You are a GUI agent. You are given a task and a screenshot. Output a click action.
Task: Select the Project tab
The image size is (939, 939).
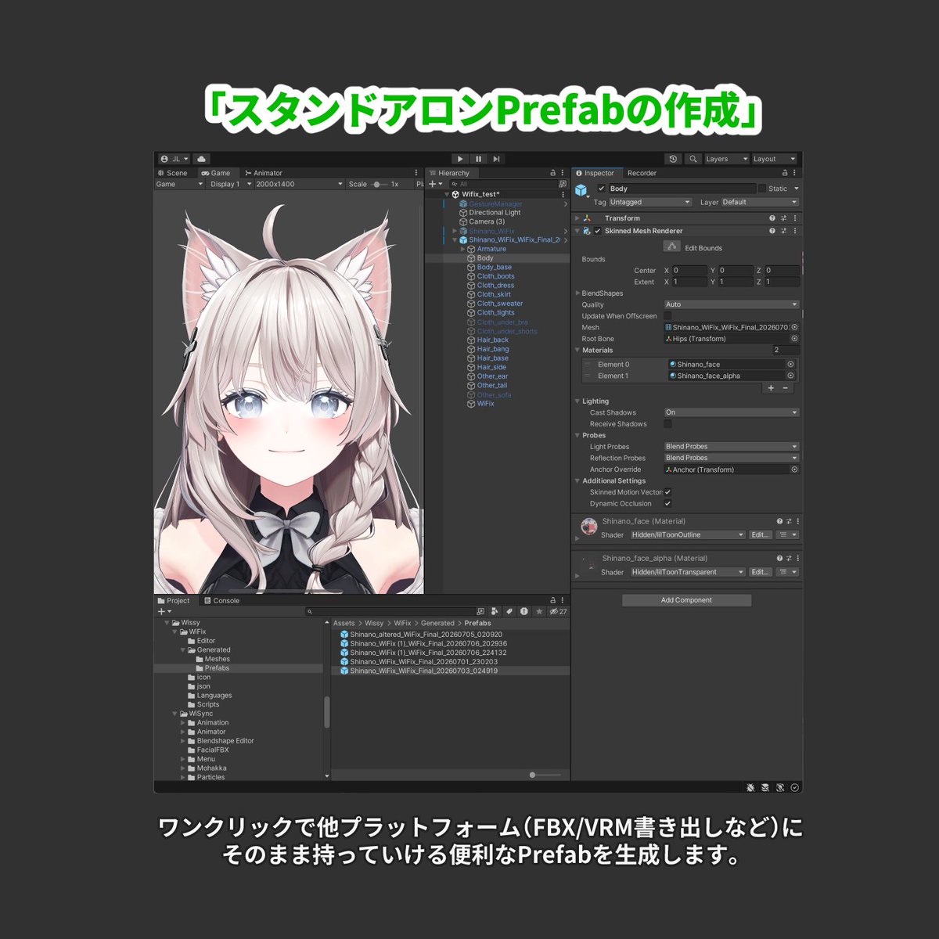click(x=174, y=600)
